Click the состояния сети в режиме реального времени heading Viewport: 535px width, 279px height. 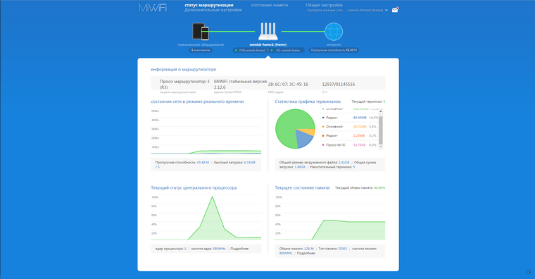pos(197,101)
